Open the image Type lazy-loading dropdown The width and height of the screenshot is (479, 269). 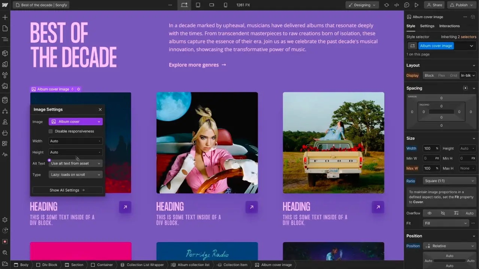75,174
